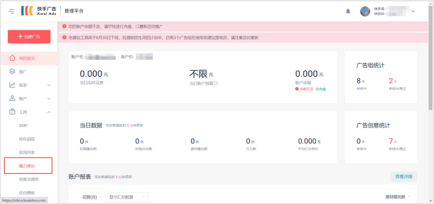Click the person icon beside 账户
434x204 pixels.
[12, 98]
